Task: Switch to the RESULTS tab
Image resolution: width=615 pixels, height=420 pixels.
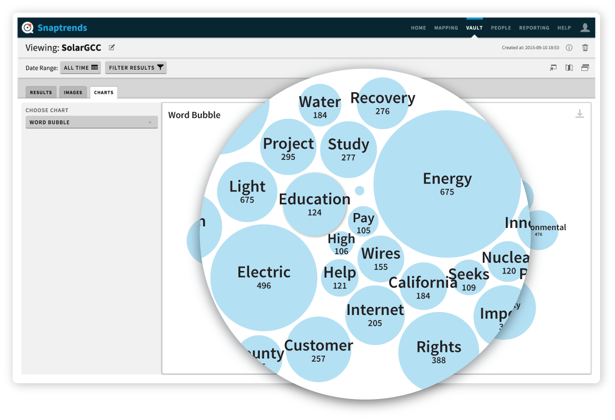Action: pos(40,92)
